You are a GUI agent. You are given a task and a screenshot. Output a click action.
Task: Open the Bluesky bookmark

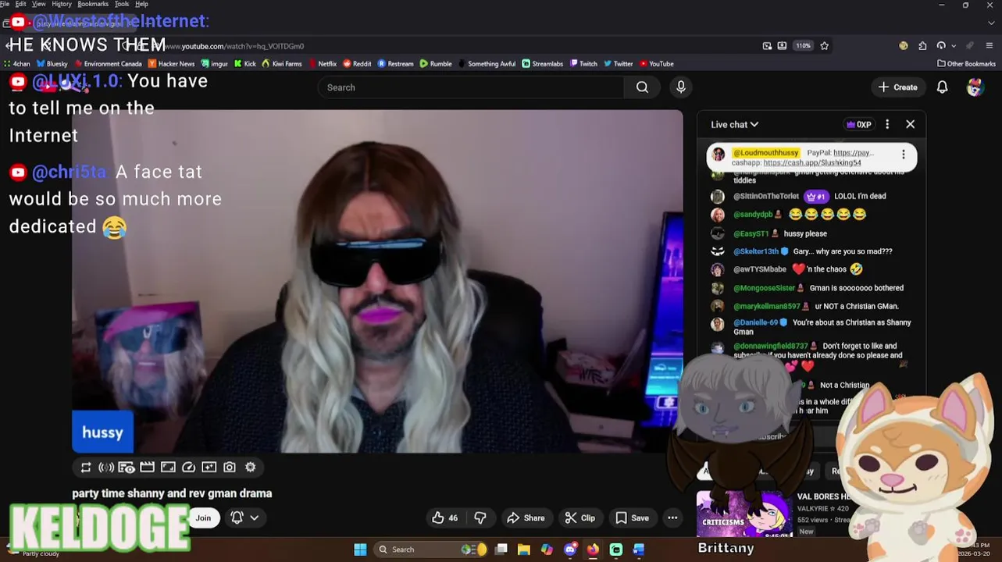point(52,64)
